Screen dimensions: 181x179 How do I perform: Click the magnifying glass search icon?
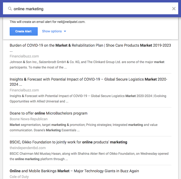[x=10, y=9]
